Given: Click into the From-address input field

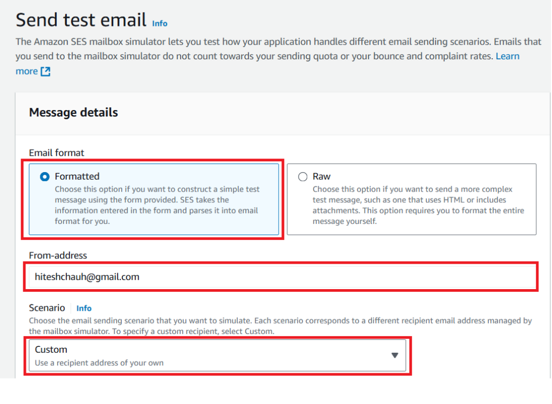Looking at the screenshot, I should (x=280, y=277).
